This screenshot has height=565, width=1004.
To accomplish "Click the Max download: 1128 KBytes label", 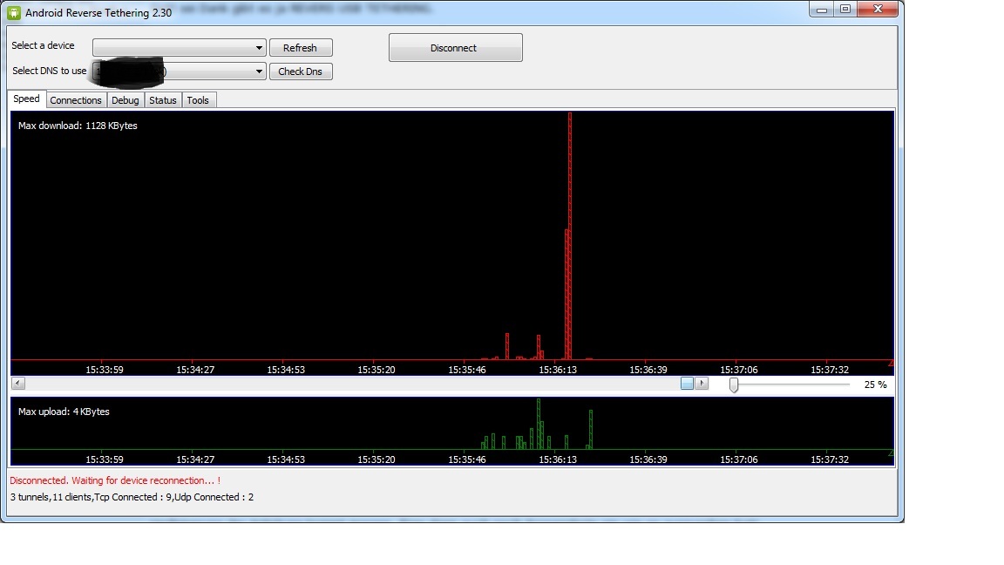I will tap(78, 126).
